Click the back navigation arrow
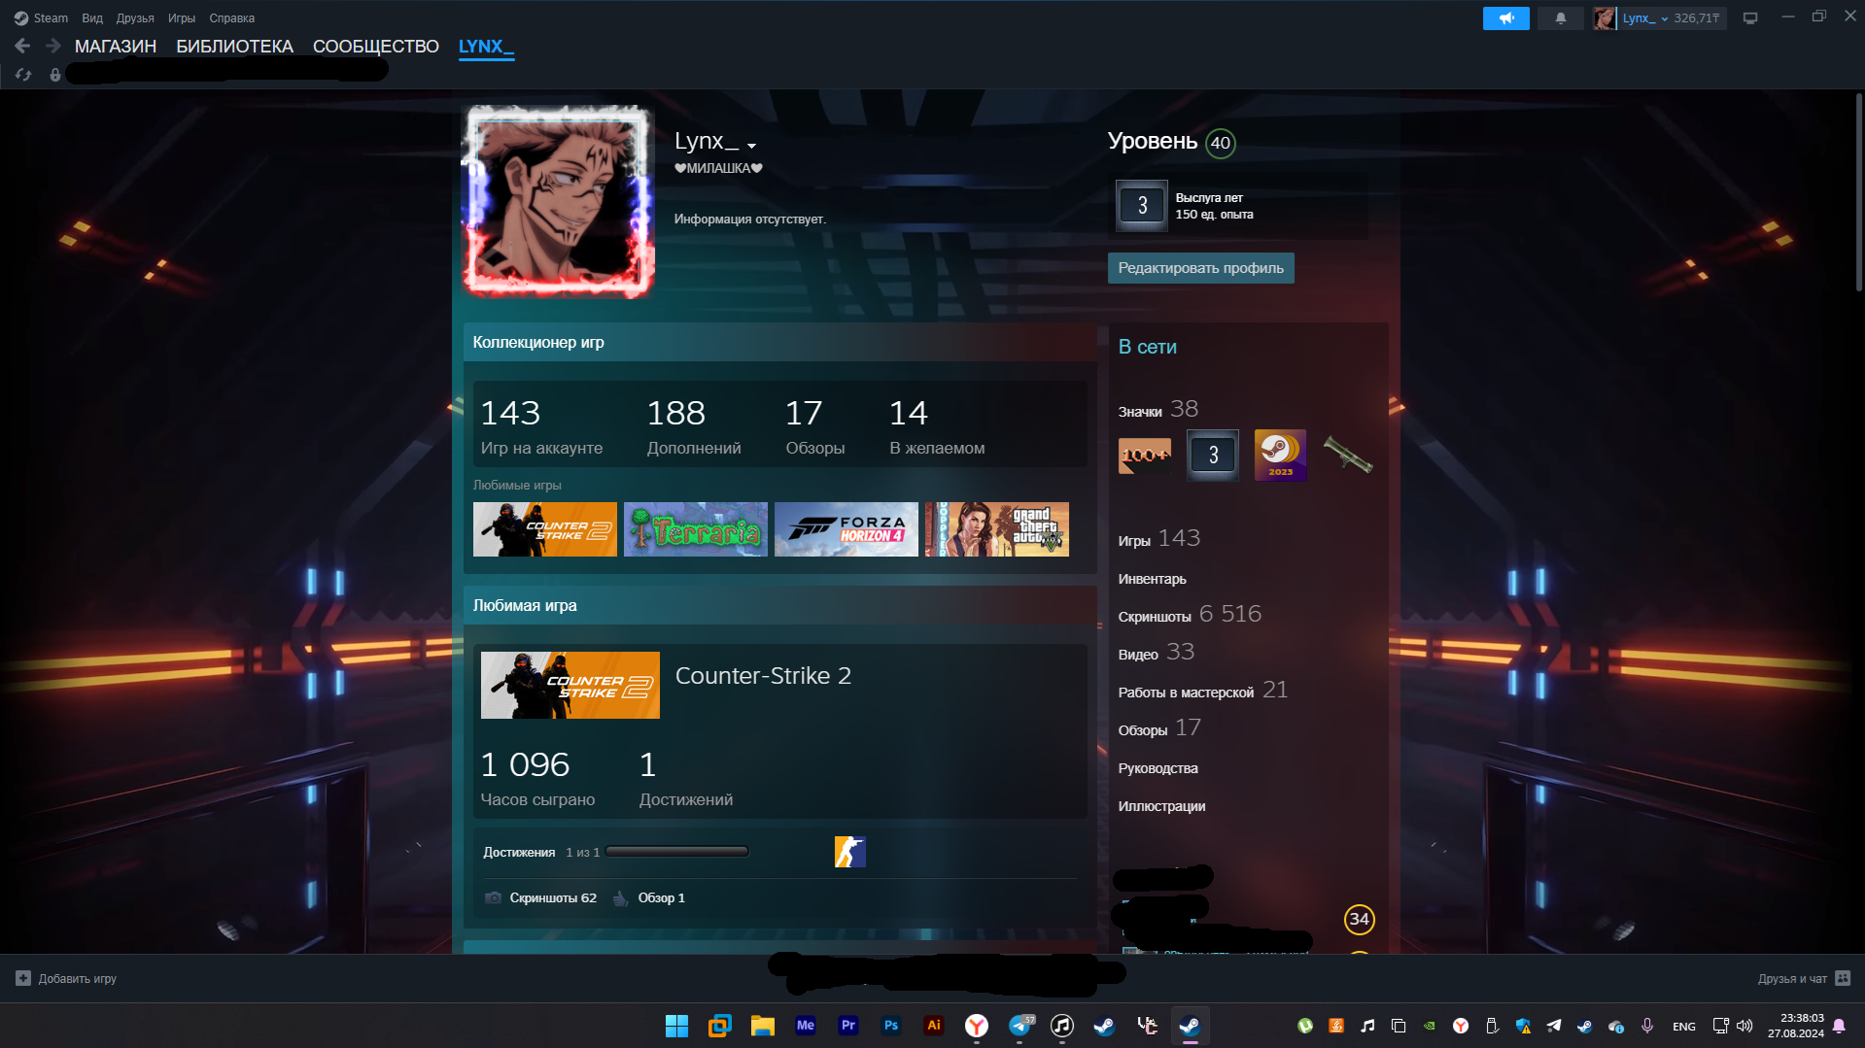 tap(23, 46)
